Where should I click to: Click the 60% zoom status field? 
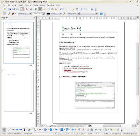click(x=90, y=134)
